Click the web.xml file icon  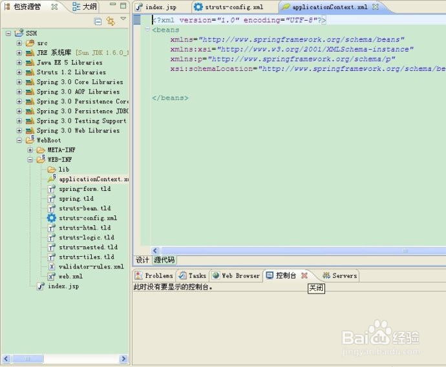click(x=52, y=276)
